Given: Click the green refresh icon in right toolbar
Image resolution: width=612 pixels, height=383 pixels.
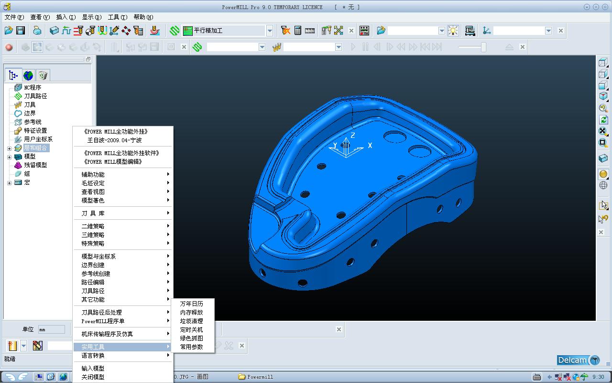Looking at the screenshot, I should pyautogui.click(x=603, y=120).
